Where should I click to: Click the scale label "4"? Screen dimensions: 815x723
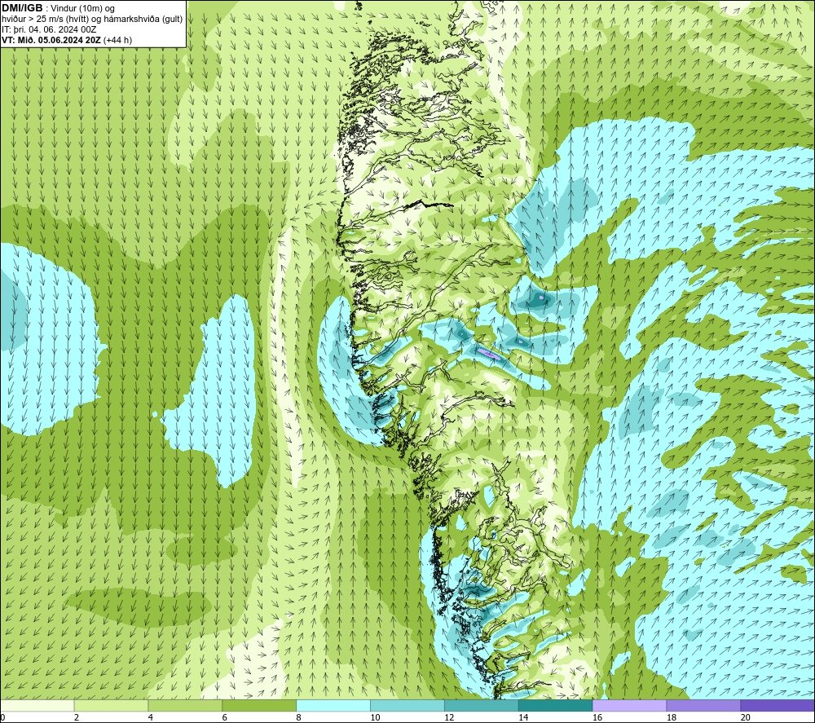point(151,718)
